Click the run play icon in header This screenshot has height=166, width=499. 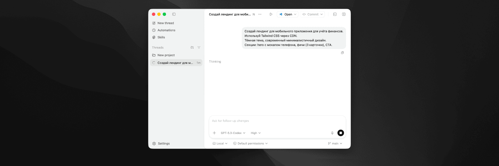(x=271, y=14)
